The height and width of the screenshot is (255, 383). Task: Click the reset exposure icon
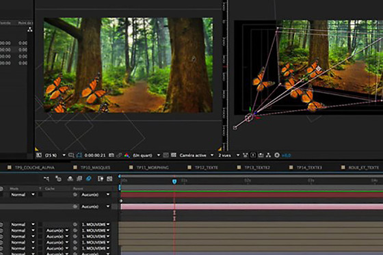point(277,155)
